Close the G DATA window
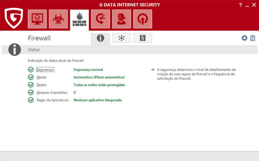 (254, 5)
